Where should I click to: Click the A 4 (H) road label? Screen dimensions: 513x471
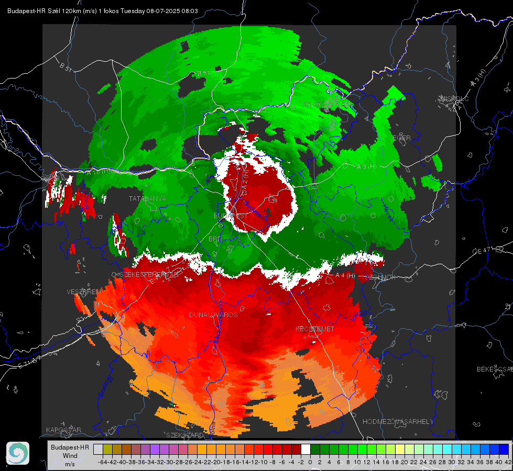pos(345,276)
